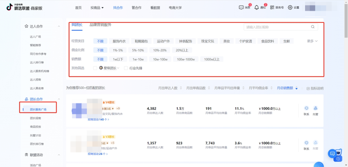Open the floating customer service chat icon

pyautogui.click(x=332, y=153)
